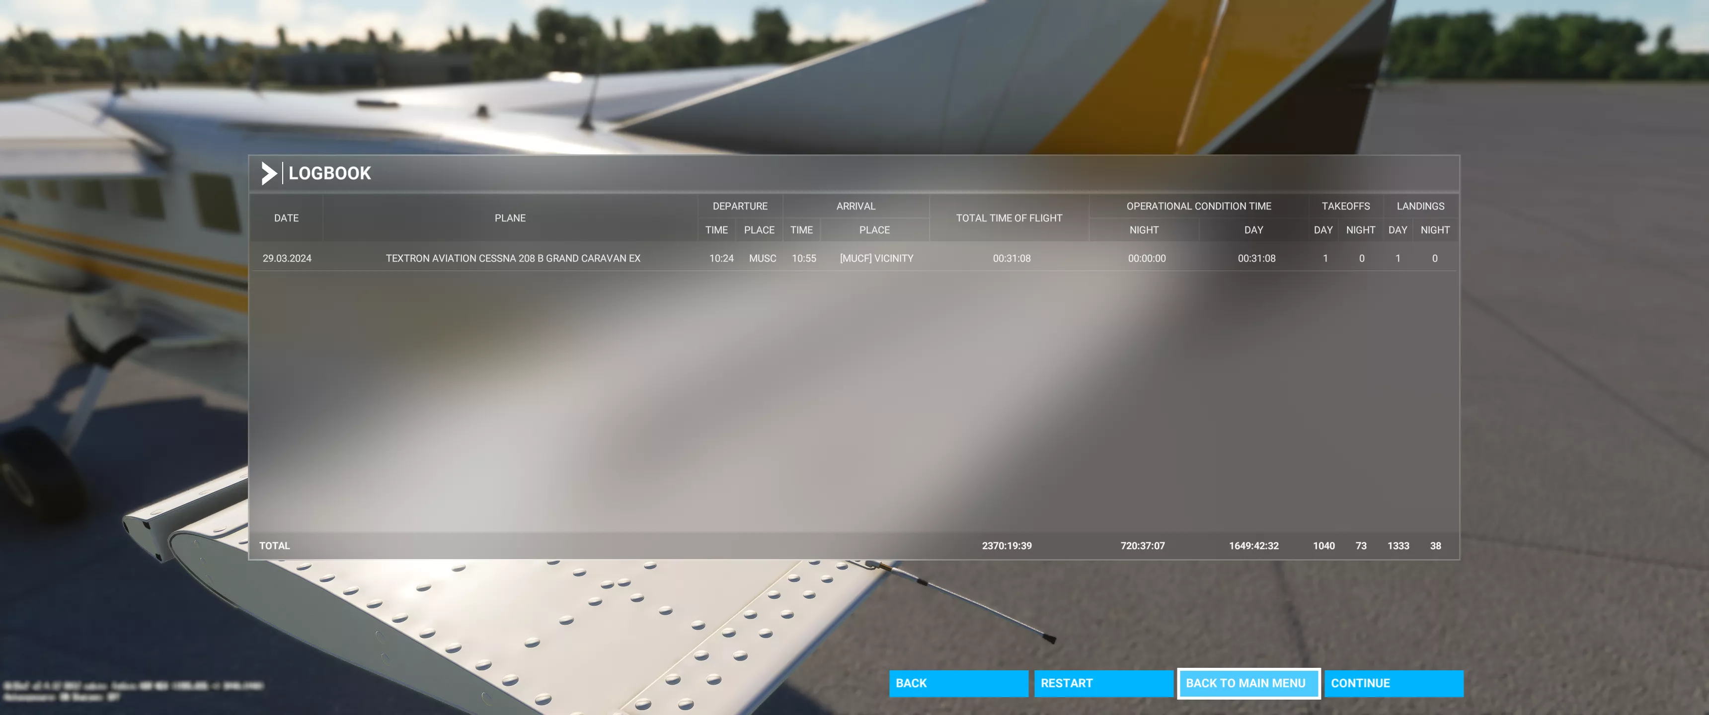Click the 1649:42:32 total day time
The width and height of the screenshot is (1709, 715).
tap(1253, 546)
